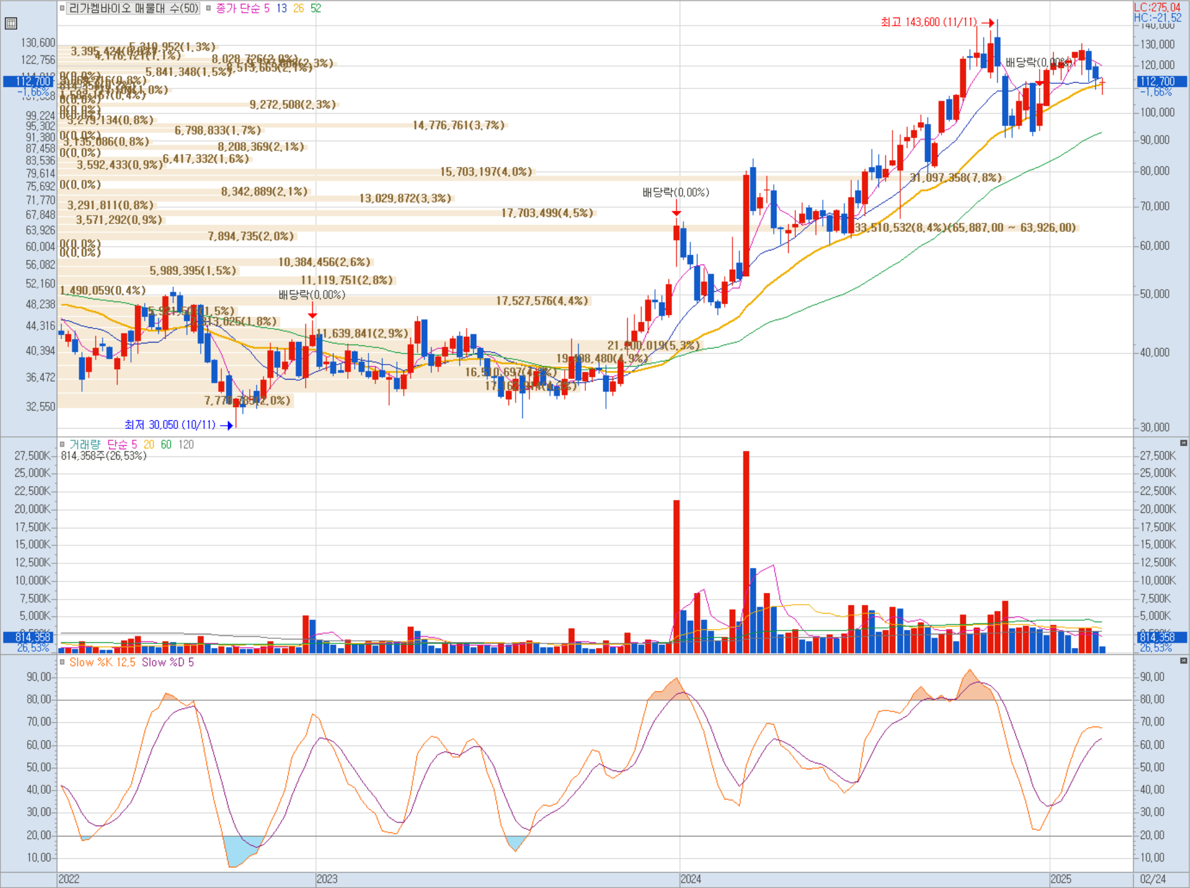Select the 리가켐바이오 매물대 수(50) label
1190x888 pixels.
point(134,8)
